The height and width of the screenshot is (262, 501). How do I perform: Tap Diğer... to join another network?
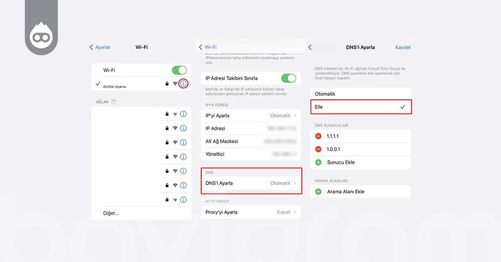tap(111, 213)
